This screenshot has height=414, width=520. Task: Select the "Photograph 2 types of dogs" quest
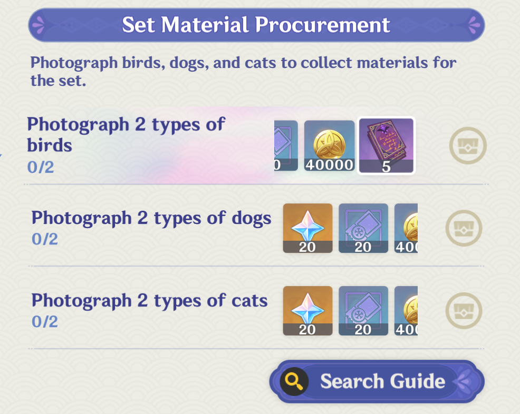[x=151, y=218]
